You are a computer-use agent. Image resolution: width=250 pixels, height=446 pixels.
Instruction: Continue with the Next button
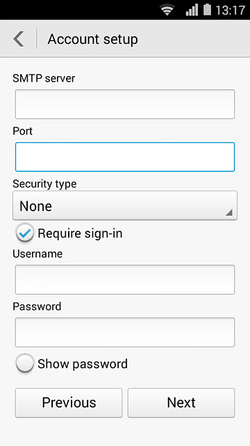click(x=181, y=403)
